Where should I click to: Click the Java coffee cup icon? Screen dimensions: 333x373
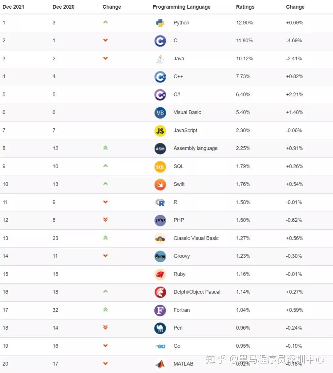[x=160, y=59]
